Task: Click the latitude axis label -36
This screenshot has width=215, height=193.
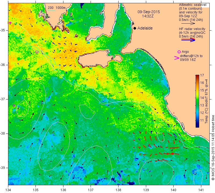Action: tap(3, 65)
